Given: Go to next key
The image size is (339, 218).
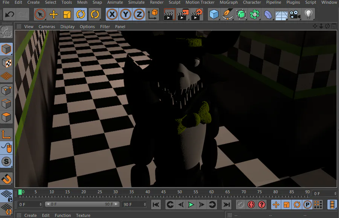Looking at the screenshot, I should point(212,204).
